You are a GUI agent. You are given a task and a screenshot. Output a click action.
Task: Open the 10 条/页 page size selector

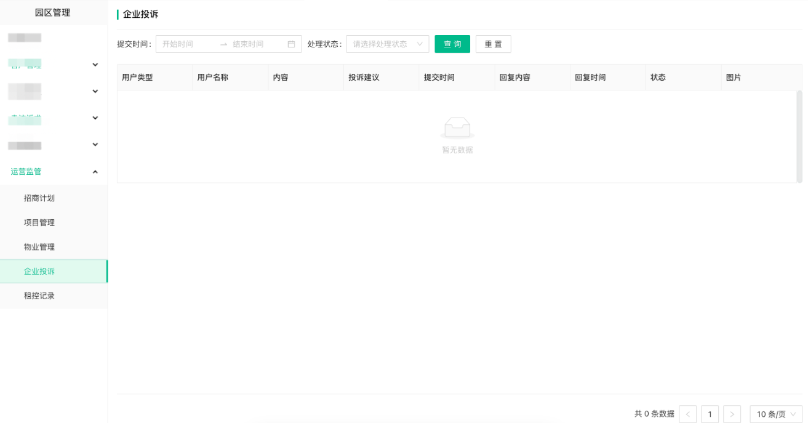pyautogui.click(x=776, y=414)
